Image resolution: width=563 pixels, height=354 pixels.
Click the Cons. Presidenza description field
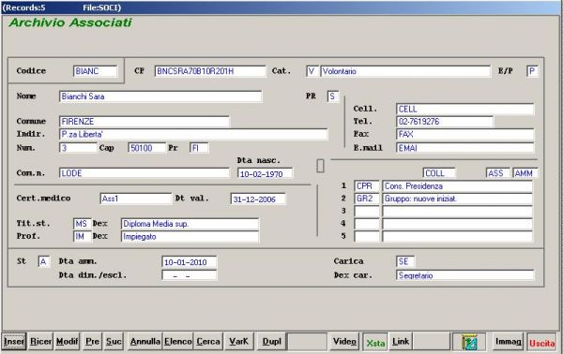[458, 186]
